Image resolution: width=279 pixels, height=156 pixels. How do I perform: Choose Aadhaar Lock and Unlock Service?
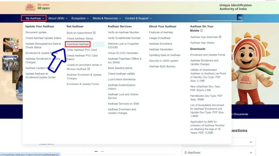(x=123, y=96)
